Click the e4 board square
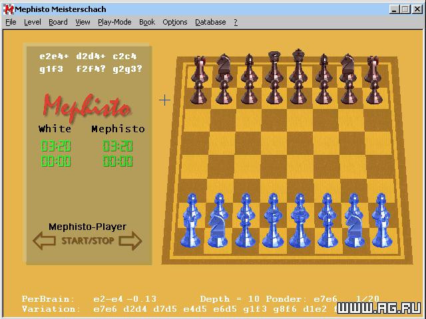The height and width of the screenshot is (319, 426). tap(300, 167)
